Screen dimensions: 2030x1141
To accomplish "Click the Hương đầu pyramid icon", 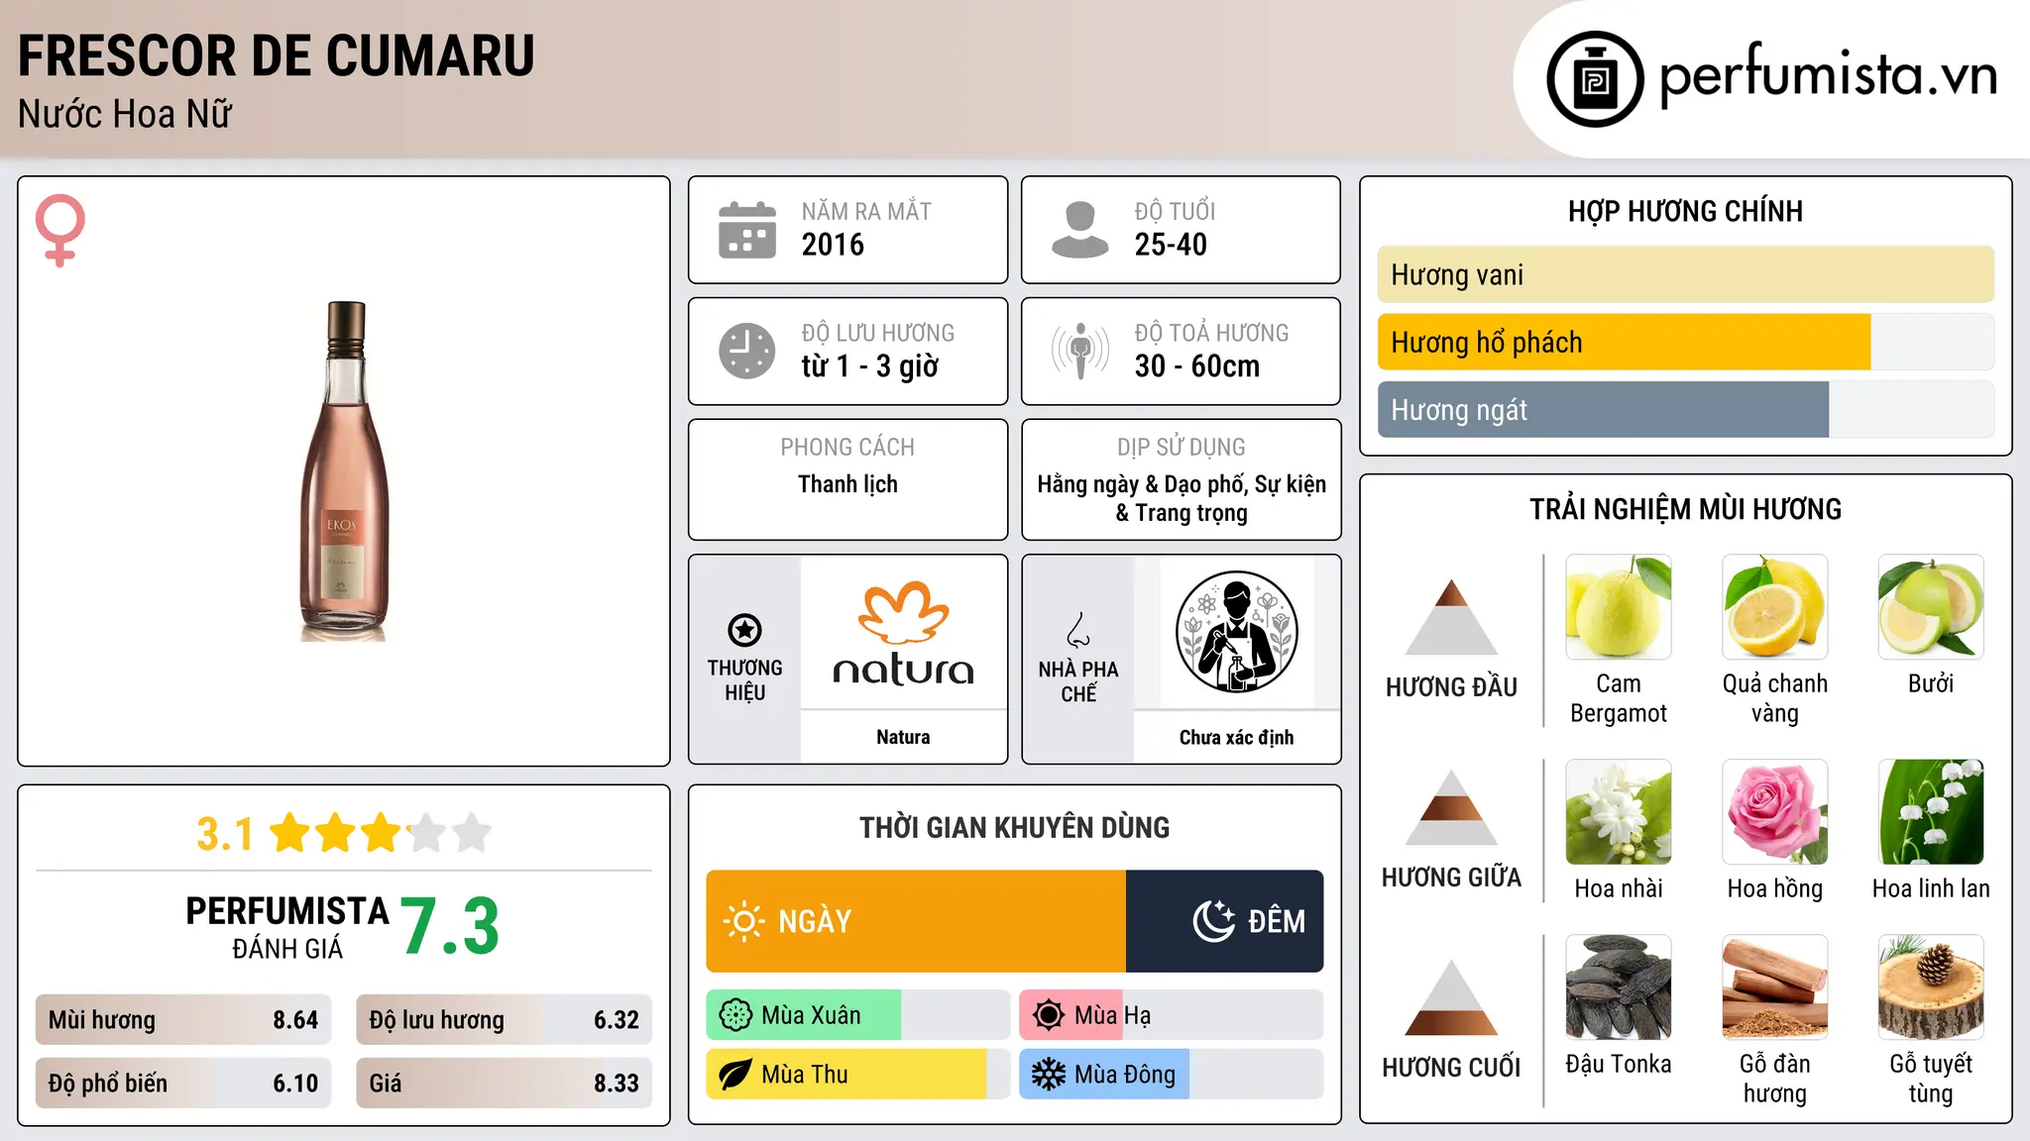I will point(1451,617).
